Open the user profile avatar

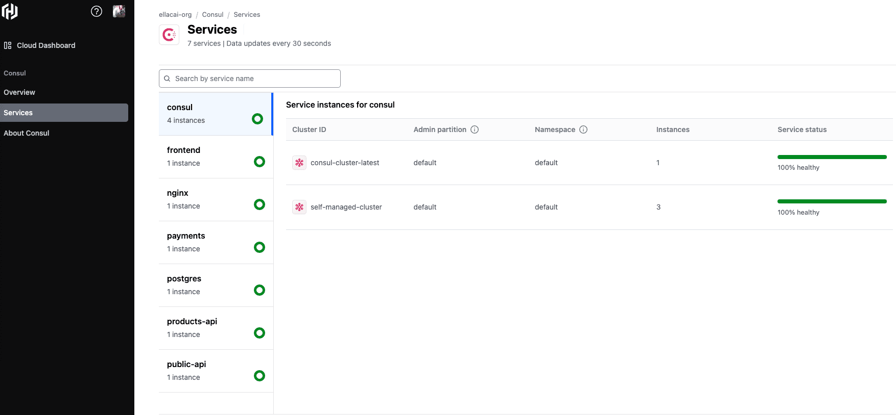pyautogui.click(x=119, y=11)
